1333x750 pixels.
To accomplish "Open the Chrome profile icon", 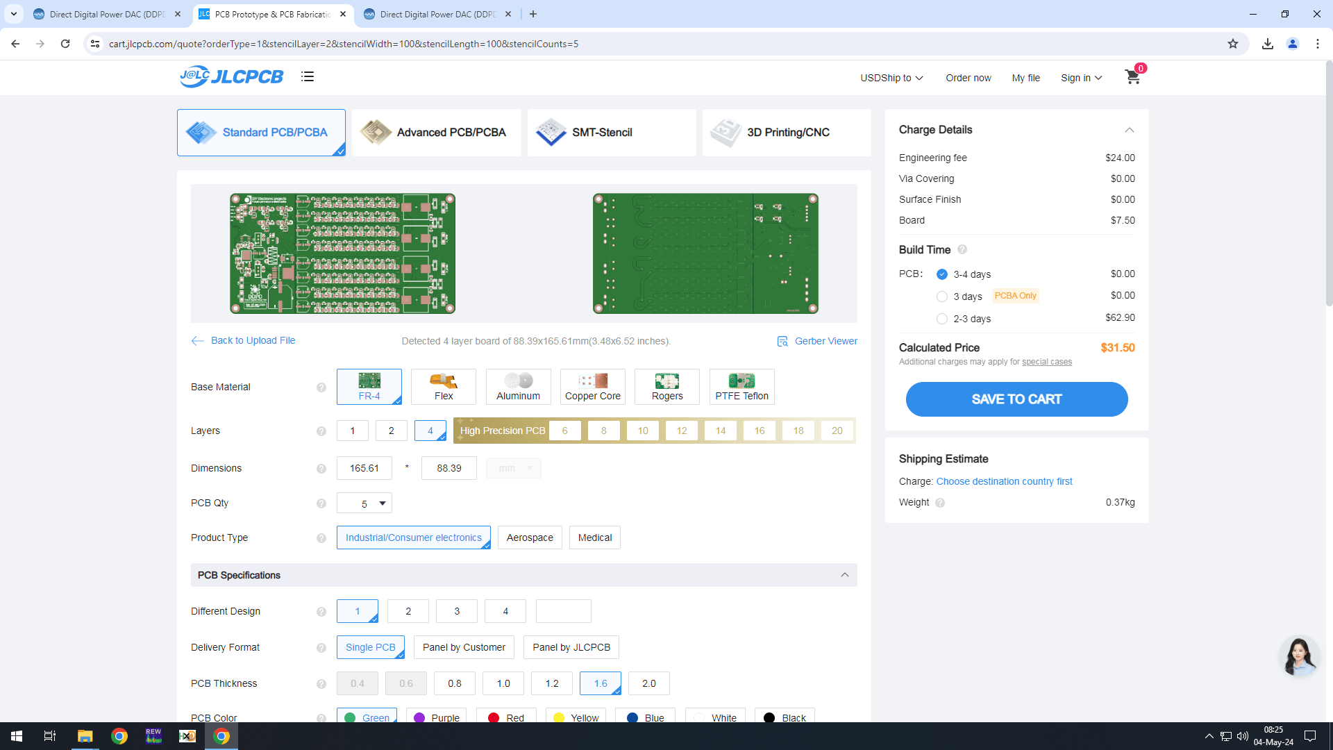I will [1293, 44].
